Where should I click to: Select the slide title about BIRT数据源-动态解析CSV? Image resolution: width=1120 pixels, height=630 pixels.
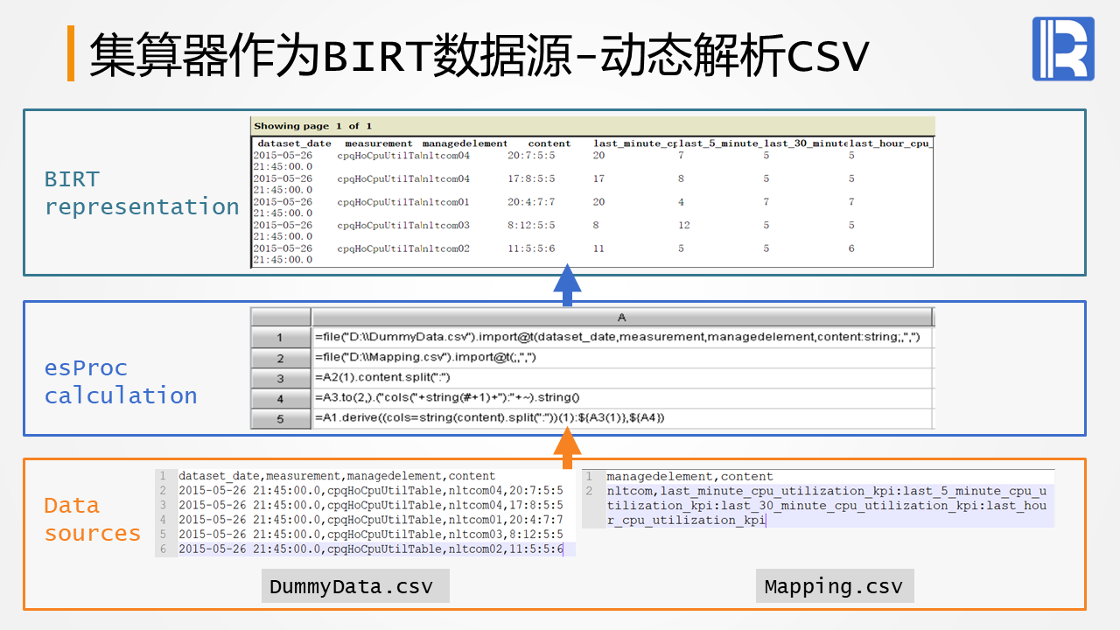click(479, 54)
